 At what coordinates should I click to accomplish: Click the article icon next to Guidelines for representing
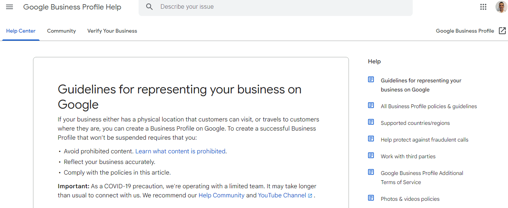pos(371,79)
